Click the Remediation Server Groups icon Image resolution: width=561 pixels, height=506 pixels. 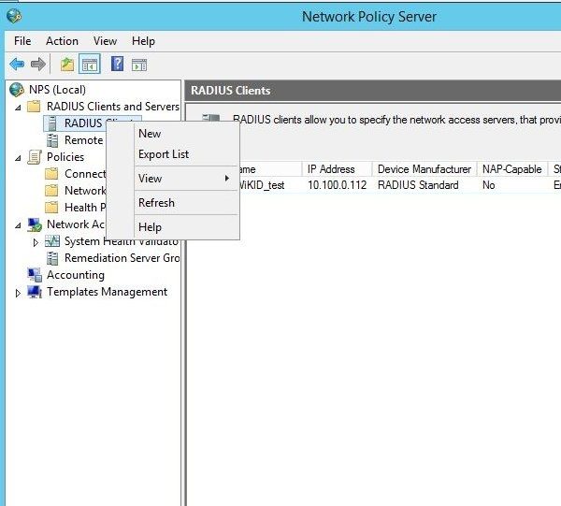[52, 258]
